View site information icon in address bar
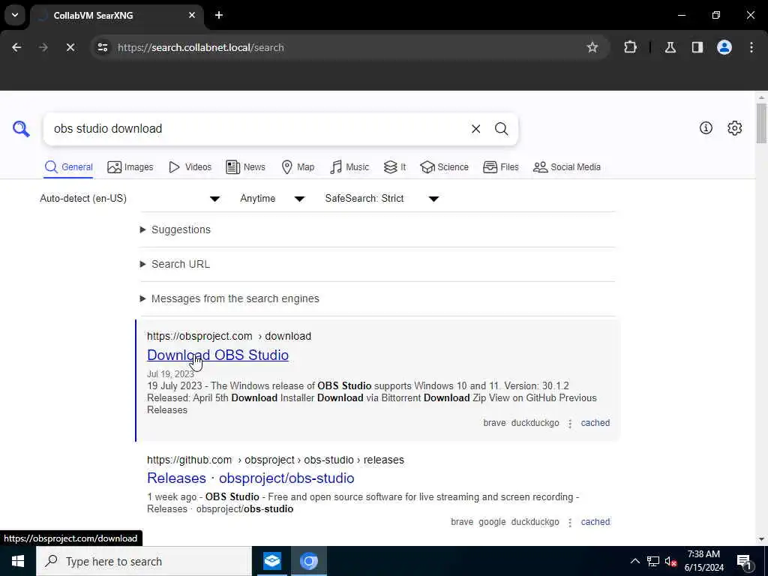The width and height of the screenshot is (768, 576). click(102, 47)
